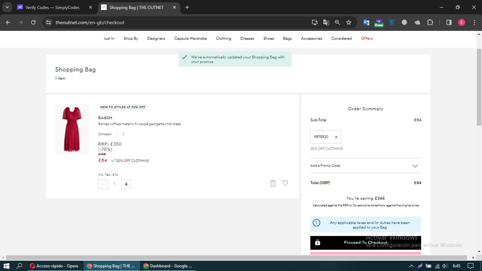Bookmark this page with star icon

click(349, 23)
